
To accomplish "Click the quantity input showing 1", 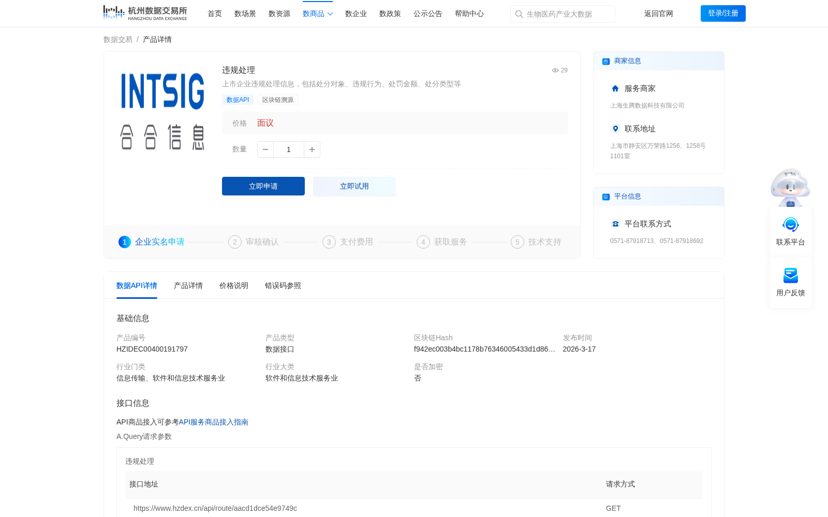I will tap(289, 149).
